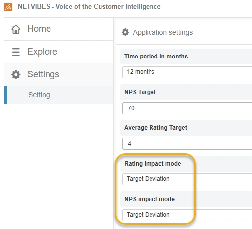This screenshot has height=229, width=252.
Task: Click the Home house icon
Action: click(x=16, y=29)
